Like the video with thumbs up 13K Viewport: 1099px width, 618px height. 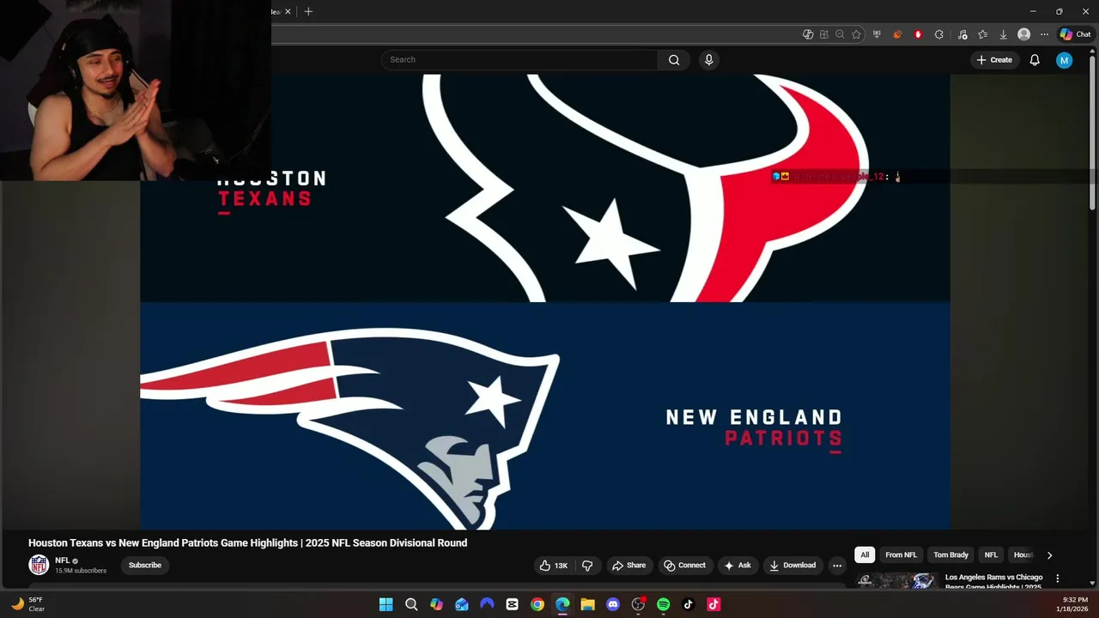click(x=554, y=566)
